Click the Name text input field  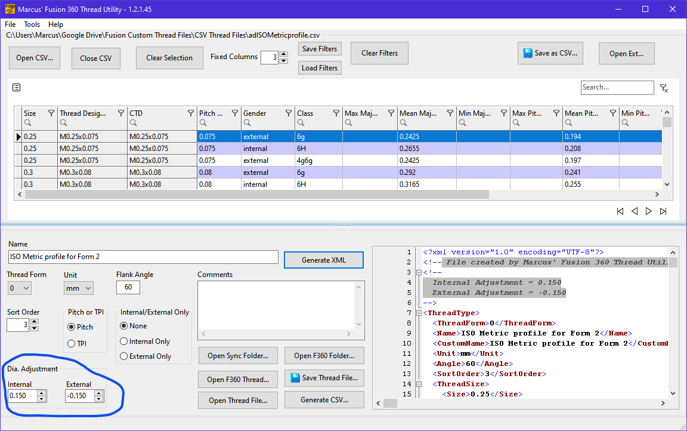(x=143, y=257)
